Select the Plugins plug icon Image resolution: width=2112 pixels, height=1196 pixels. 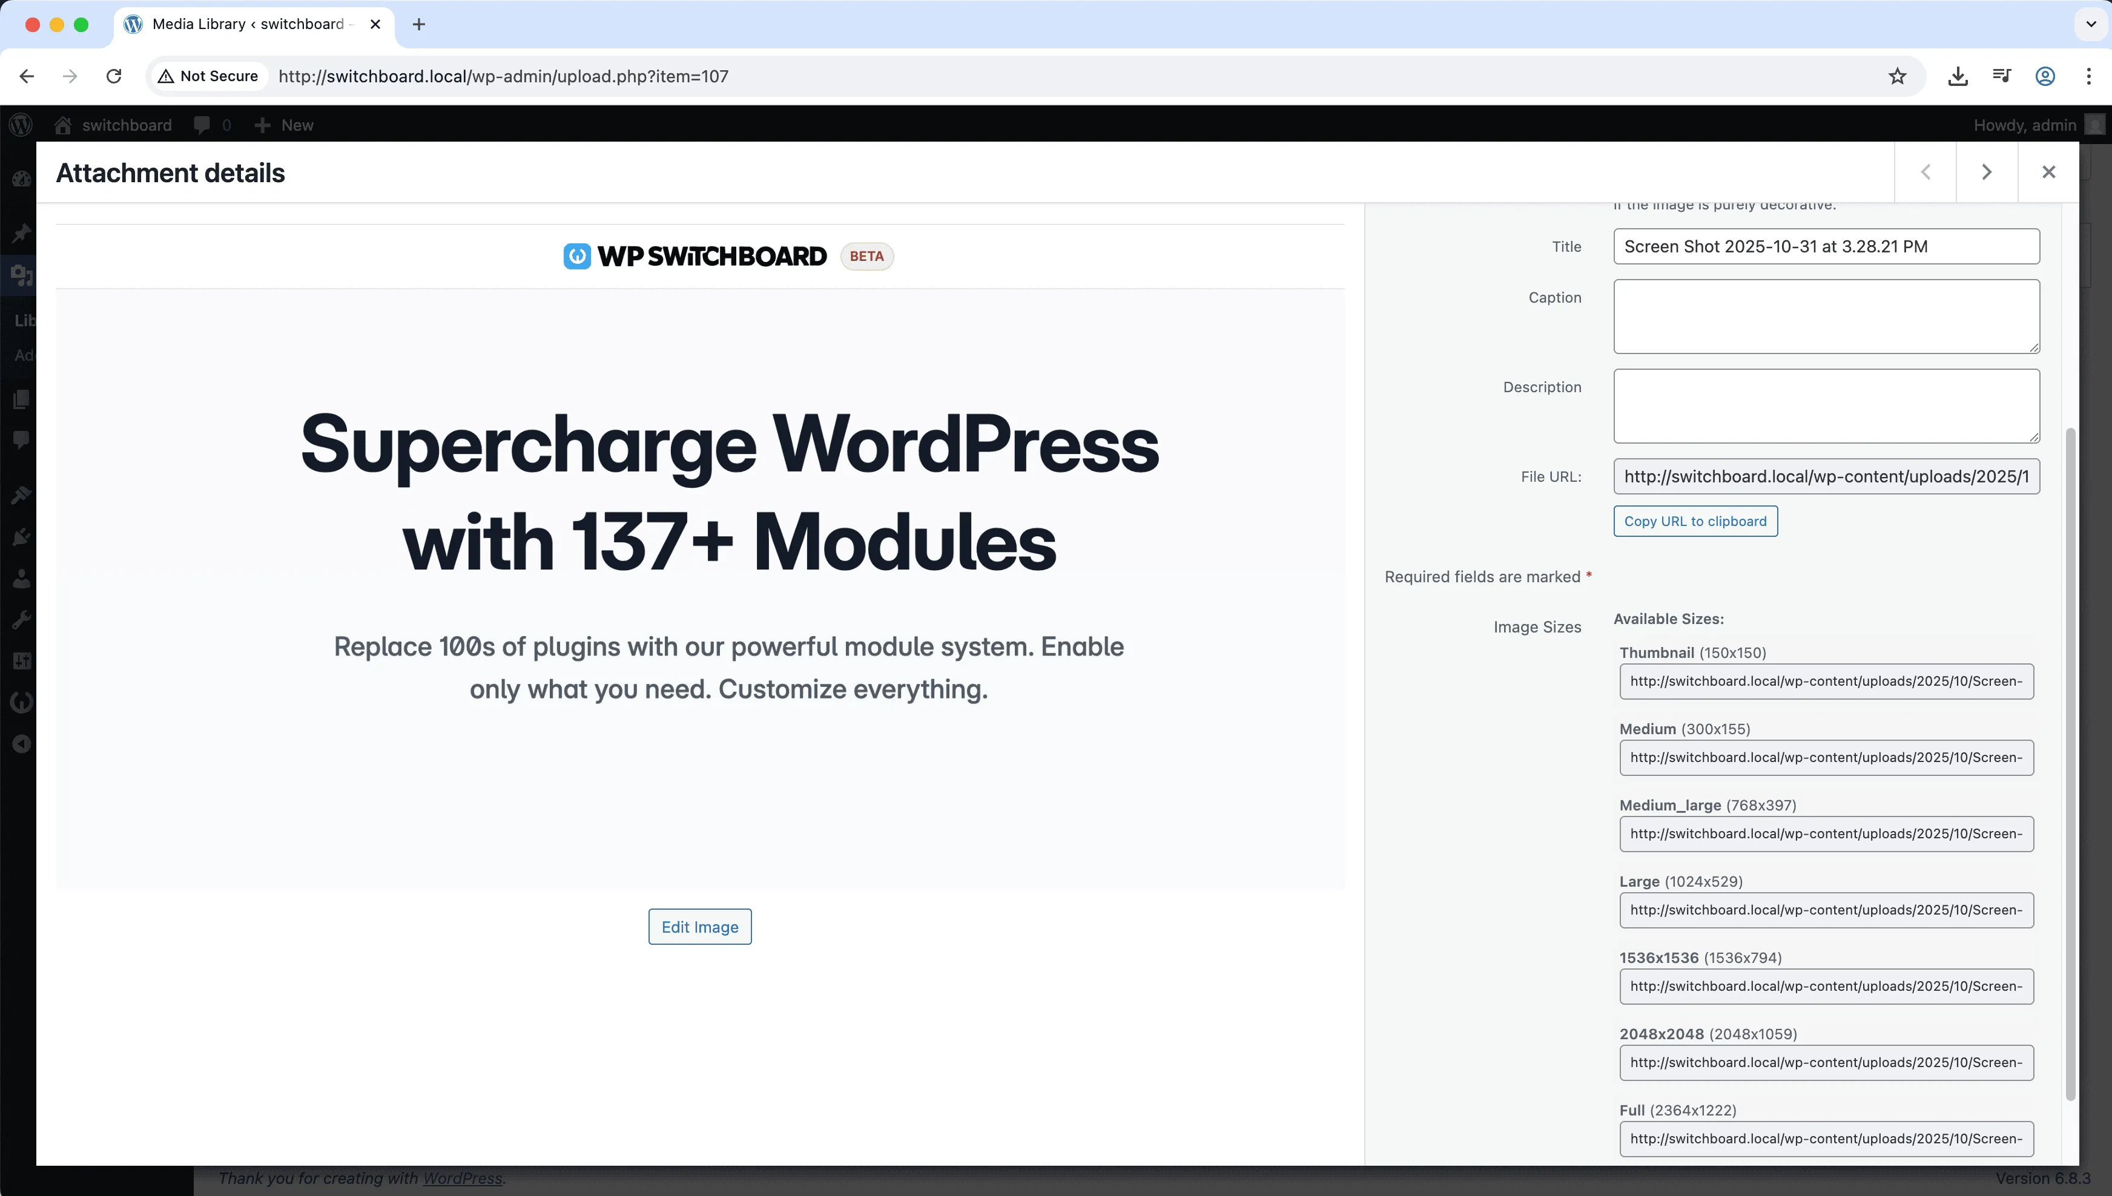[22, 536]
